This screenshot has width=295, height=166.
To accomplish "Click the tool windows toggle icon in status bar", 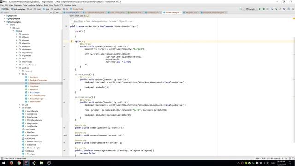I will [2, 158].
